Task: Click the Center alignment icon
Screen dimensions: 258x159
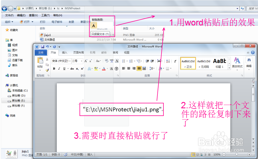Action: 129,68
